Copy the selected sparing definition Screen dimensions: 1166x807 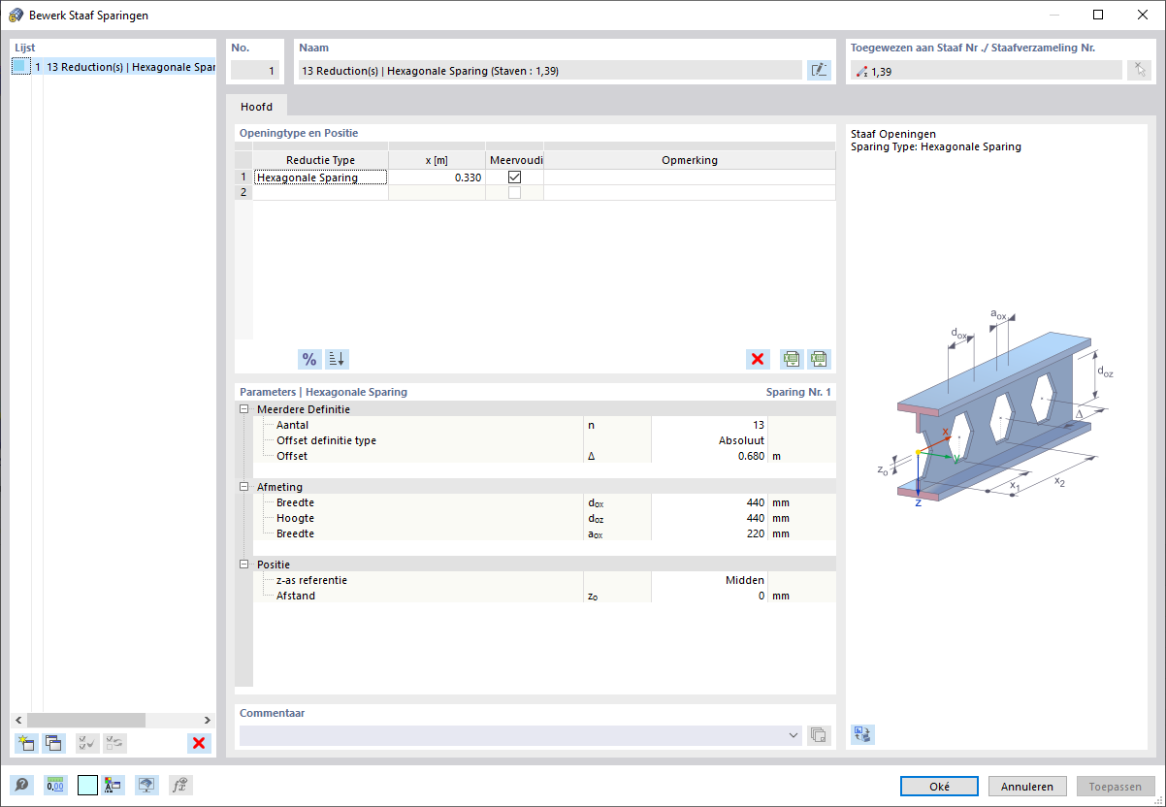[x=53, y=743]
